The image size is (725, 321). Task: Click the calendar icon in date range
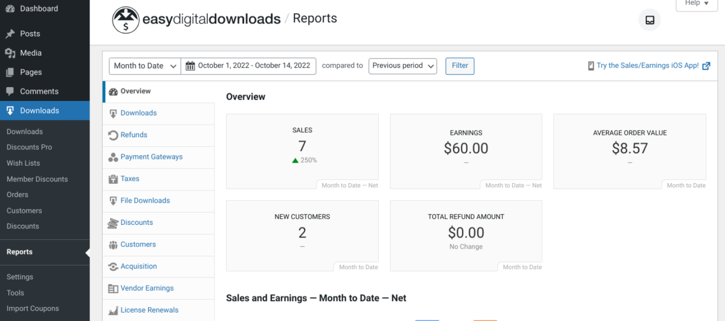point(190,66)
